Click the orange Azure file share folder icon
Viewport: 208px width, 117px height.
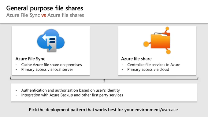pyautogui.click(x=157, y=40)
